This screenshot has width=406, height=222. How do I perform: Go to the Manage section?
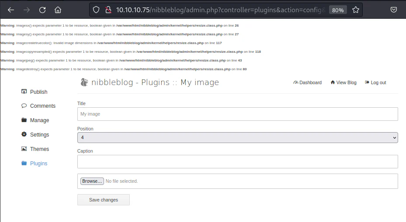(39, 120)
